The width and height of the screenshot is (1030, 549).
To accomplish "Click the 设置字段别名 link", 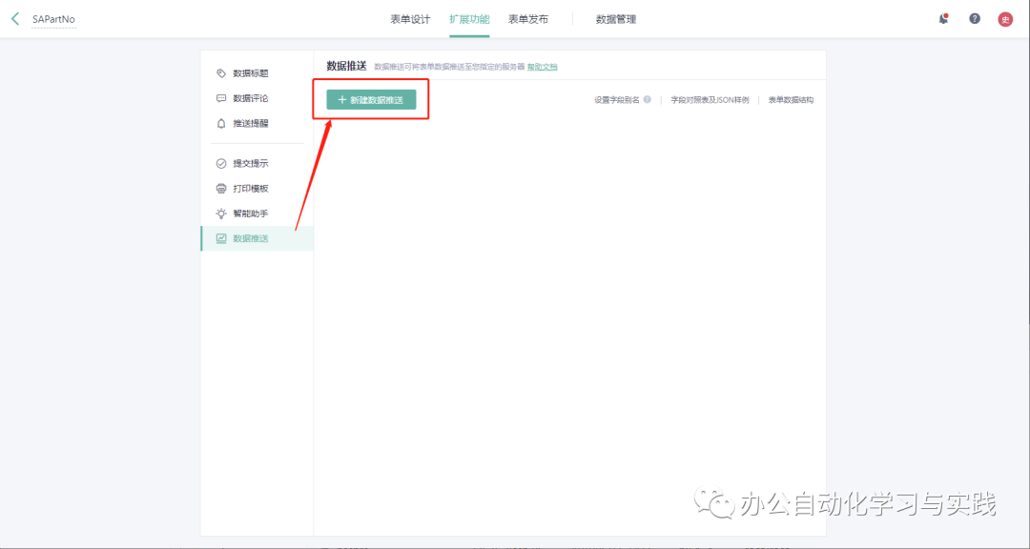I will pos(617,100).
